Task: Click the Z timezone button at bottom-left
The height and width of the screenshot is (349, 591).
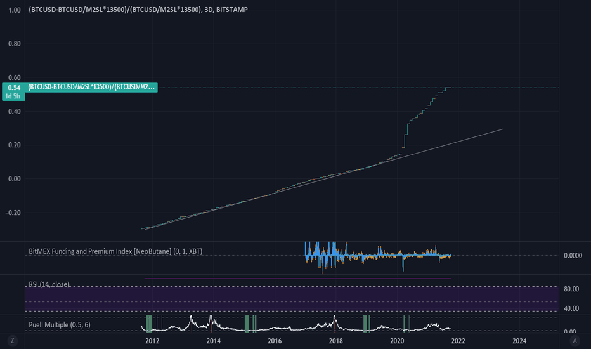Action: [13, 341]
